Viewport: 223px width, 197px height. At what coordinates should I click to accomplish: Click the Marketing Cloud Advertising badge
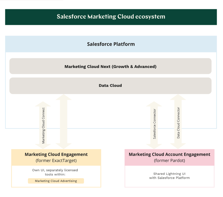56,181
